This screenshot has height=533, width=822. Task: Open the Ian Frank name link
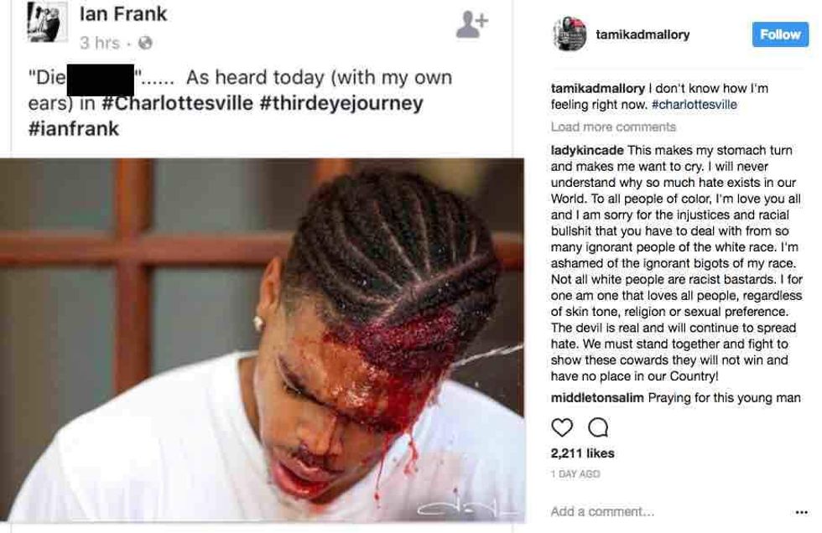(x=123, y=14)
